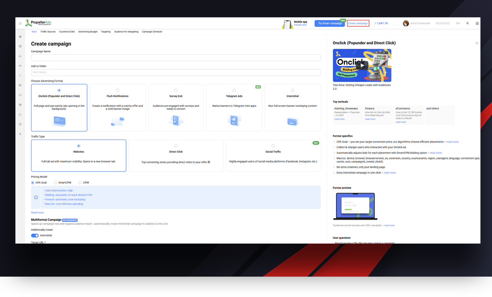The width and height of the screenshot is (492, 297).
Task: Open the hamburger menu beside PropellerAds logo
Action: point(20,23)
